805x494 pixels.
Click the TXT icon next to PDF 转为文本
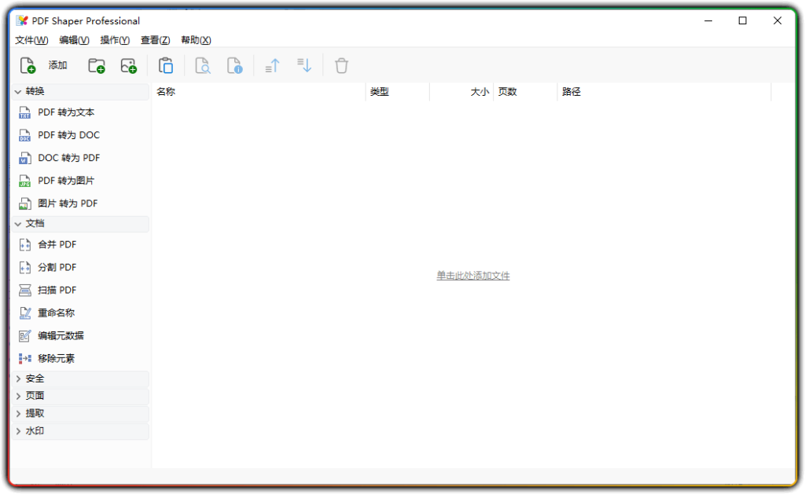tap(24, 112)
